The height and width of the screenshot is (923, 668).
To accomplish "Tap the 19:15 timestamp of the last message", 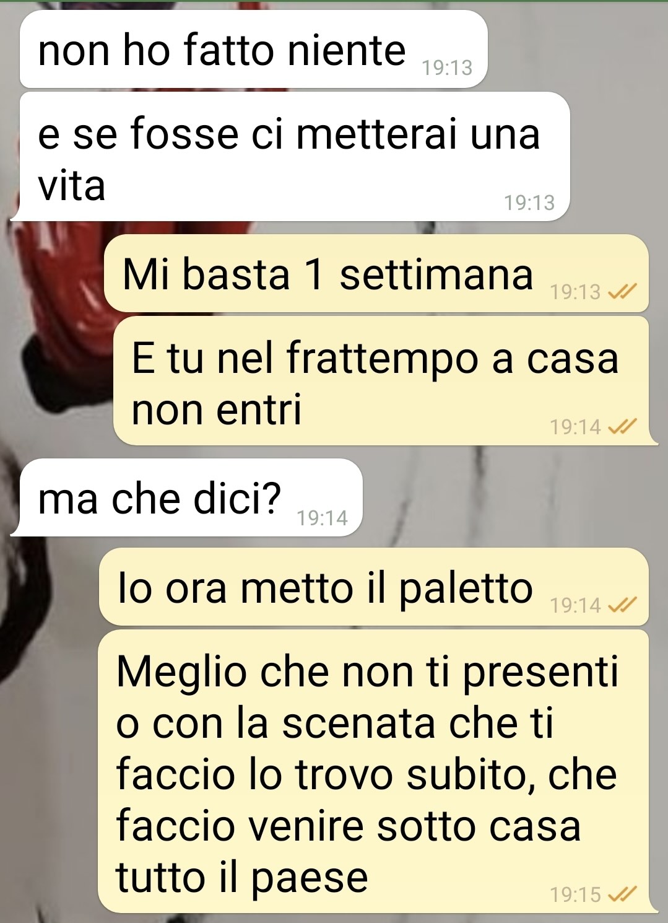I will click(x=575, y=895).
